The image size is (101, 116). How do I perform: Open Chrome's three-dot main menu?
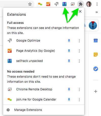click(97, 4)
